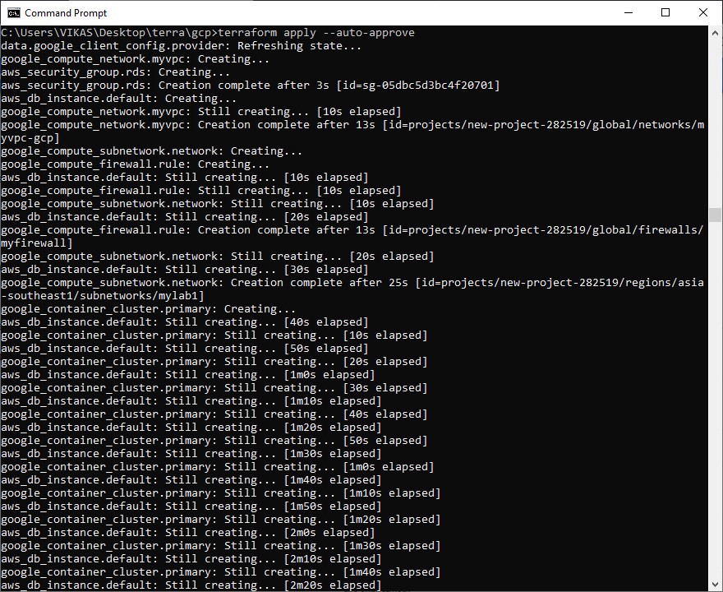Click subnetwork 'Creation complete after 25s' line

[x=352, y=283]
